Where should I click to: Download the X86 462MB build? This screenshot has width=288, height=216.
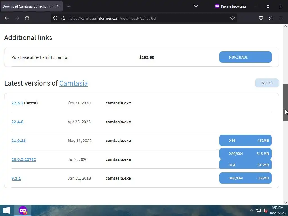point(245,141)
